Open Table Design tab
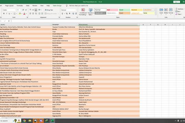The height and width of the screenshot is (123, 185). pyautogui.click(x=57, y=6)
